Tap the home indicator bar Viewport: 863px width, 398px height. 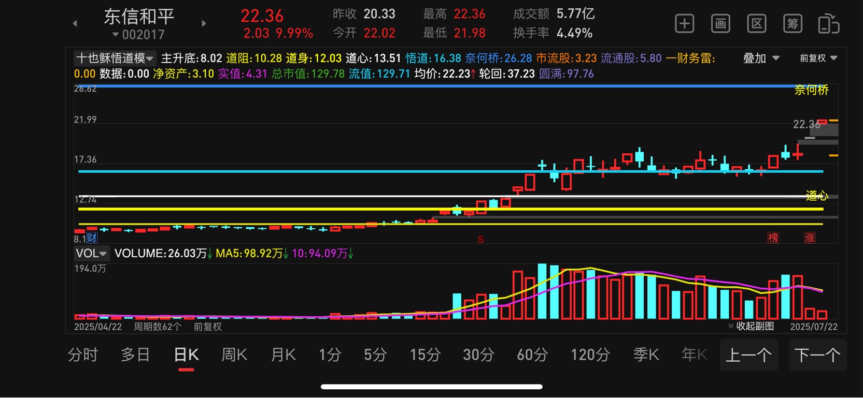click(x=431, y=387)
